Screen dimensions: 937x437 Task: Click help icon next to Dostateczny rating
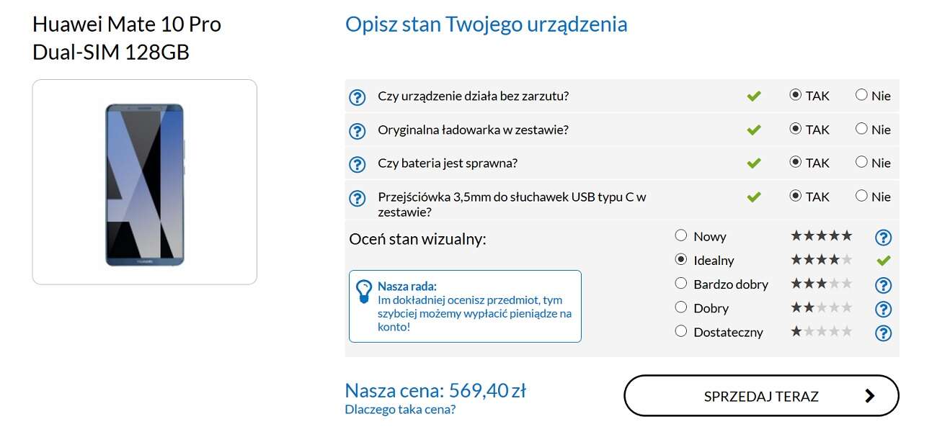point(882,333)
